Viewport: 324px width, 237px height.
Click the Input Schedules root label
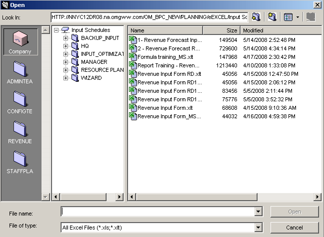pos(90,30)
